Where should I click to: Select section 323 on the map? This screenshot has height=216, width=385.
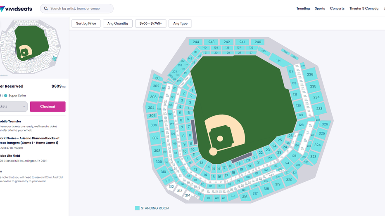point(313,157)
